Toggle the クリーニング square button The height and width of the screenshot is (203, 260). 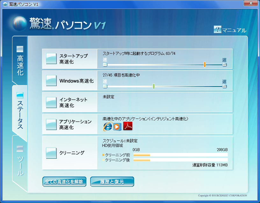(x=51, y=153)
